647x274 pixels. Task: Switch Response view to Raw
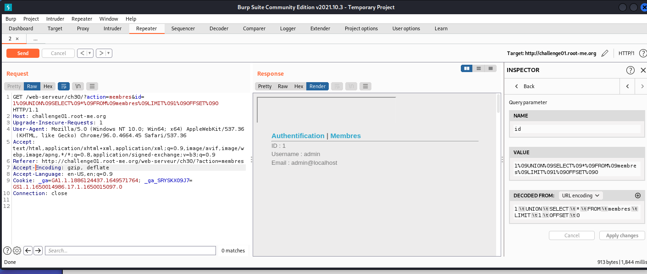[283, 86]
